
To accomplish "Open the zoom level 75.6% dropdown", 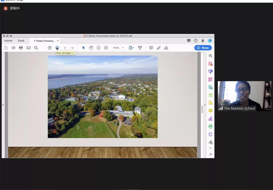I will (123, 48).
